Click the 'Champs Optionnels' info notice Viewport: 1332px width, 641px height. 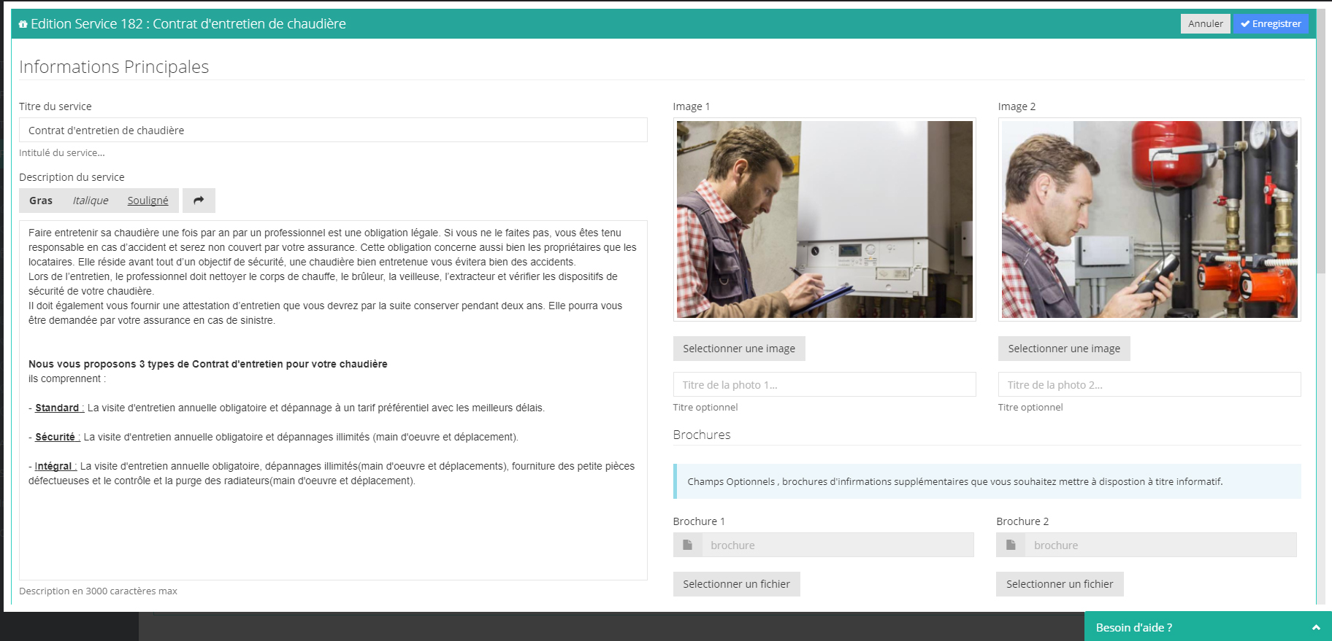pyautogui.click(x=987, y=481)
